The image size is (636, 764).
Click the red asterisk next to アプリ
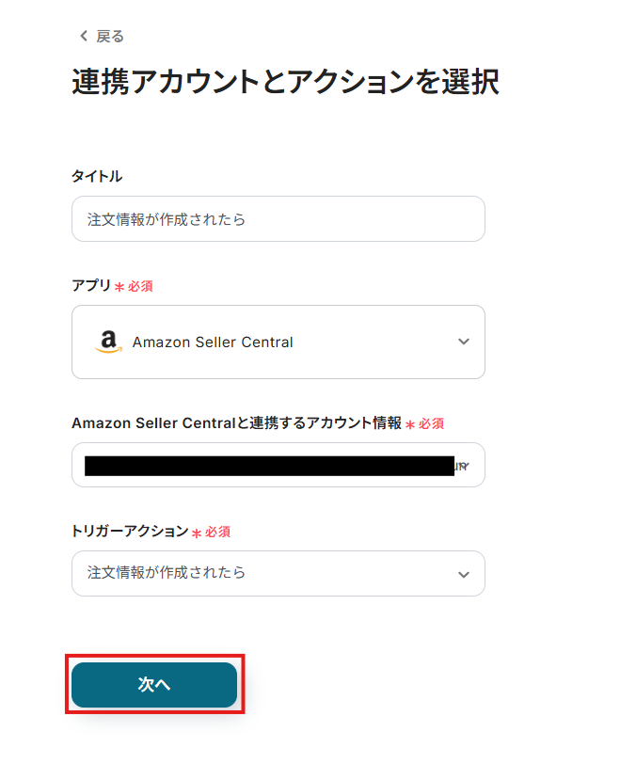tap(120, 286)
